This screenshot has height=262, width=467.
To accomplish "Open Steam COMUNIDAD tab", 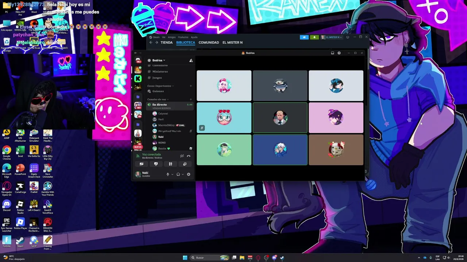I will point(209,43).
